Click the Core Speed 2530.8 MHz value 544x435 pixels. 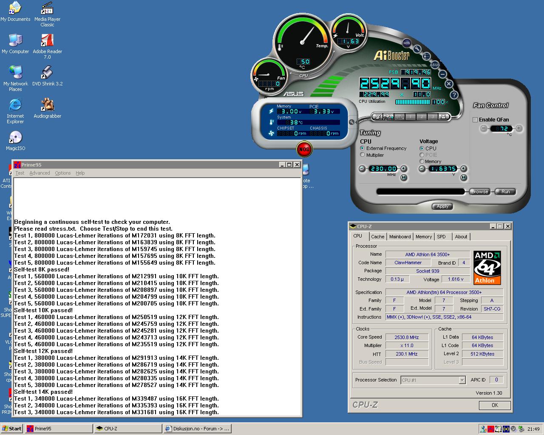click(407, 337)
